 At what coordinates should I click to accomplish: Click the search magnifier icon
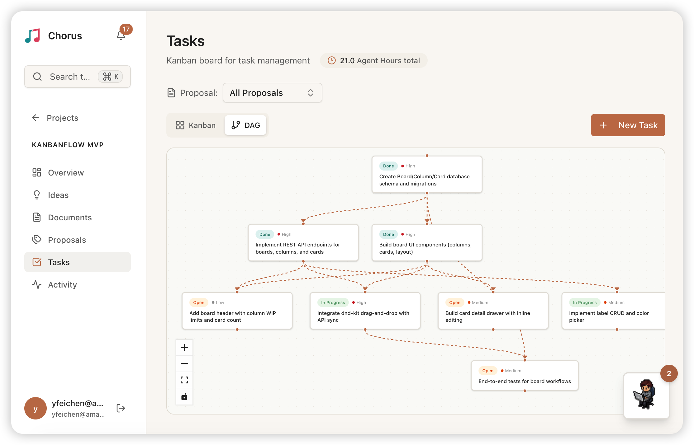click(x=37, y=76)
